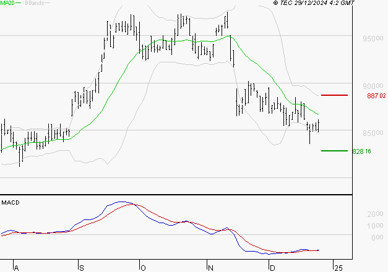This screenshot has height=272, width=388.
Task: Click the green 828 16 support value
Action: [x=362, y=151]
